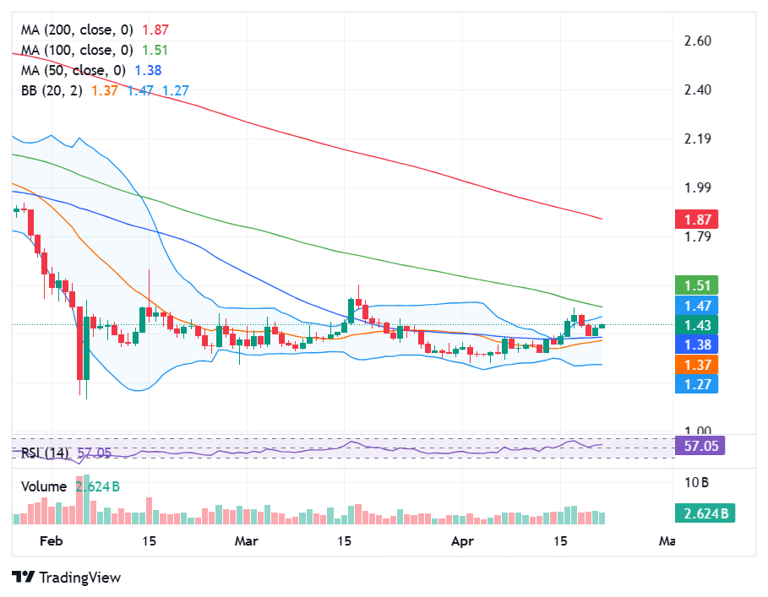
Task: Select the RSI (14) legend label
Action: pos(45,453)
